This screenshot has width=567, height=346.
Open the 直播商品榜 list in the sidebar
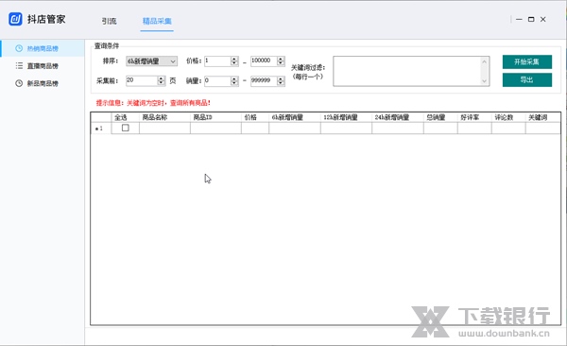43,66
